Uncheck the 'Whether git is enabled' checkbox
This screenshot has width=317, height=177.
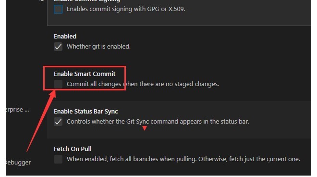[58, 47]
